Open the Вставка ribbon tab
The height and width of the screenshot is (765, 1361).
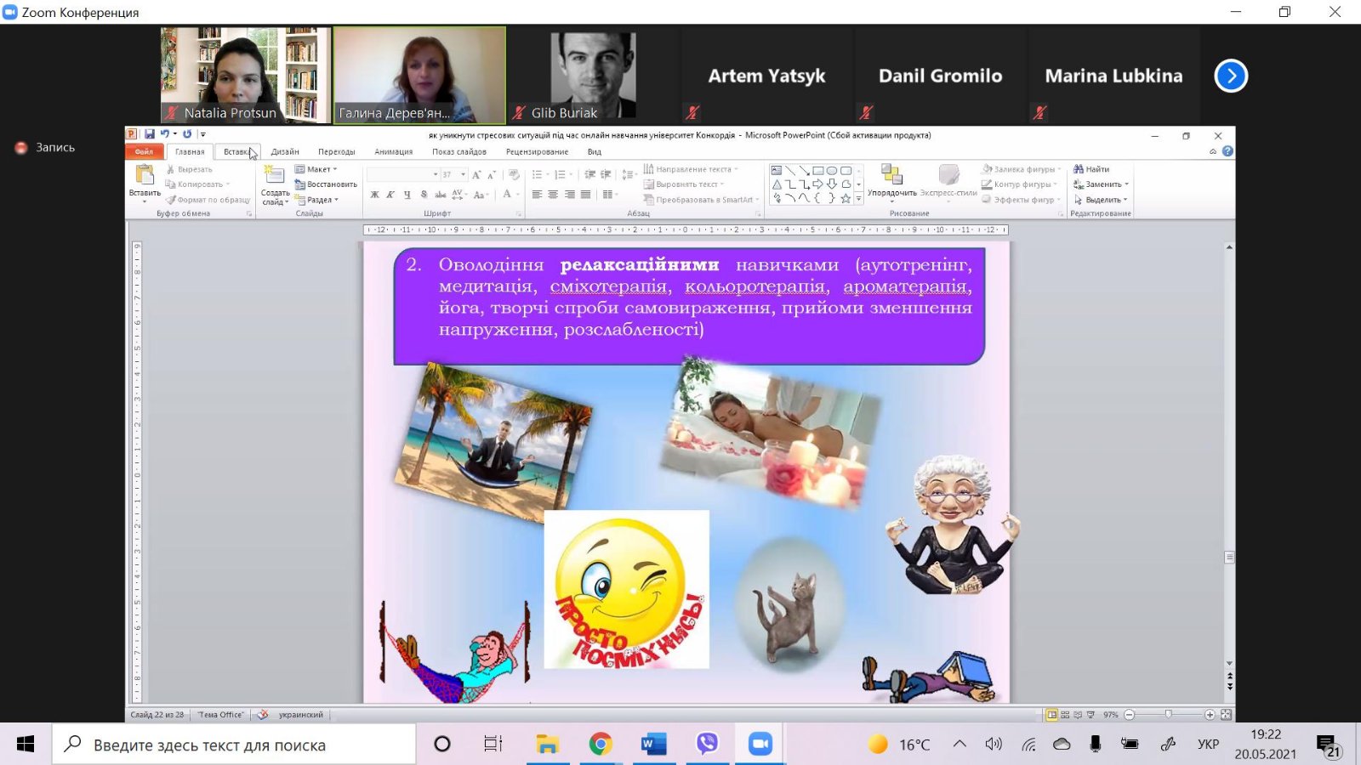[236, 152]
